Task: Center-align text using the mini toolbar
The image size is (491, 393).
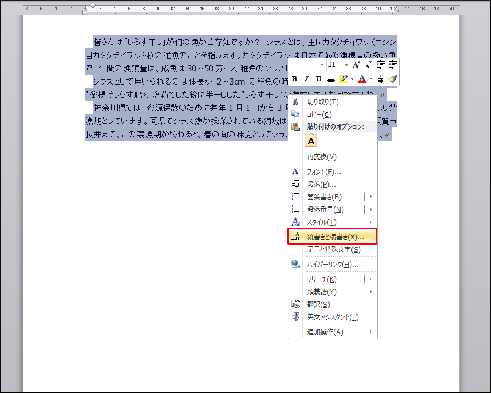Action: pos(331,79)
